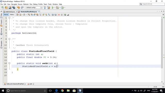165x93 pixels.
Task: Open the default config combo box
Action: coord(34,7)
